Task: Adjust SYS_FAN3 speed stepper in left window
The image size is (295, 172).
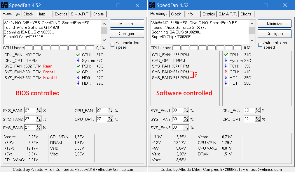Action: click(x=39, y=127)
